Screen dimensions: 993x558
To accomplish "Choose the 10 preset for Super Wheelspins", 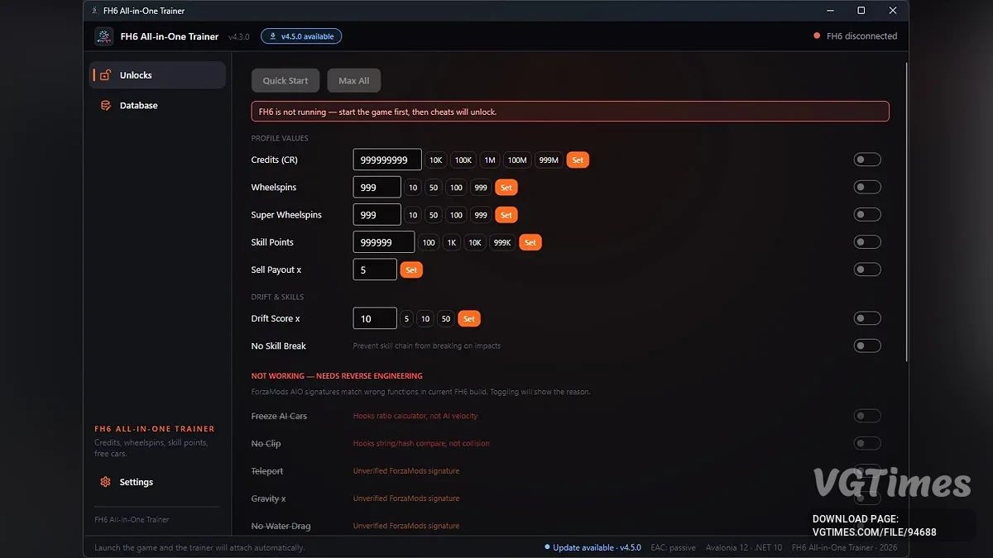I will click(x=413, y=215).
